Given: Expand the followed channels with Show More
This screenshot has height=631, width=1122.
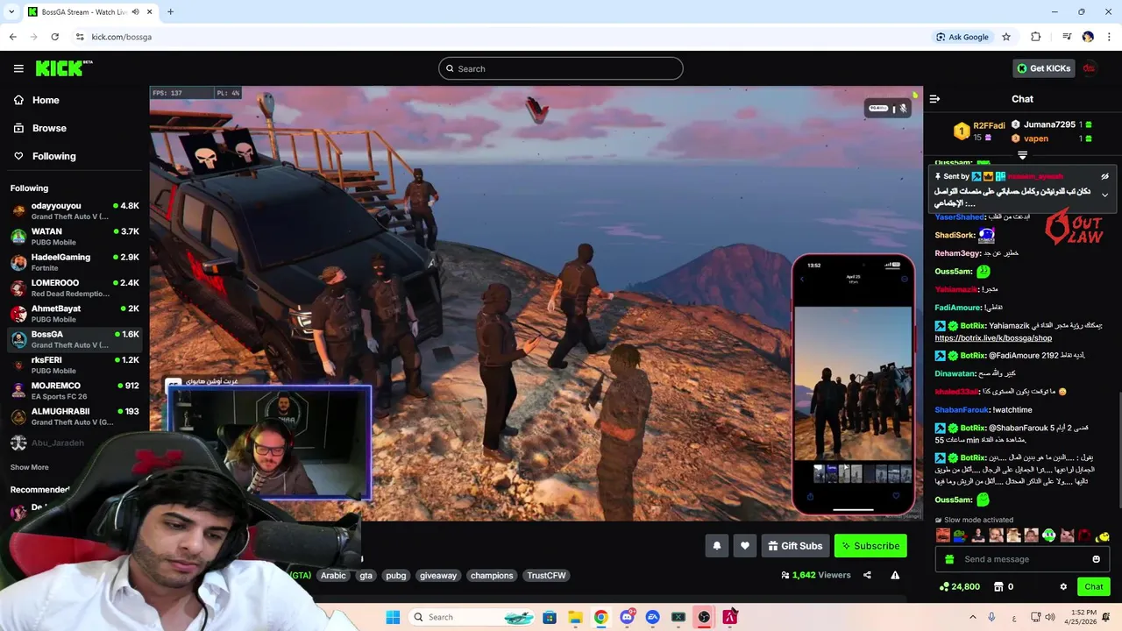Looking at the screenshot, I should (x=30, y=467).
